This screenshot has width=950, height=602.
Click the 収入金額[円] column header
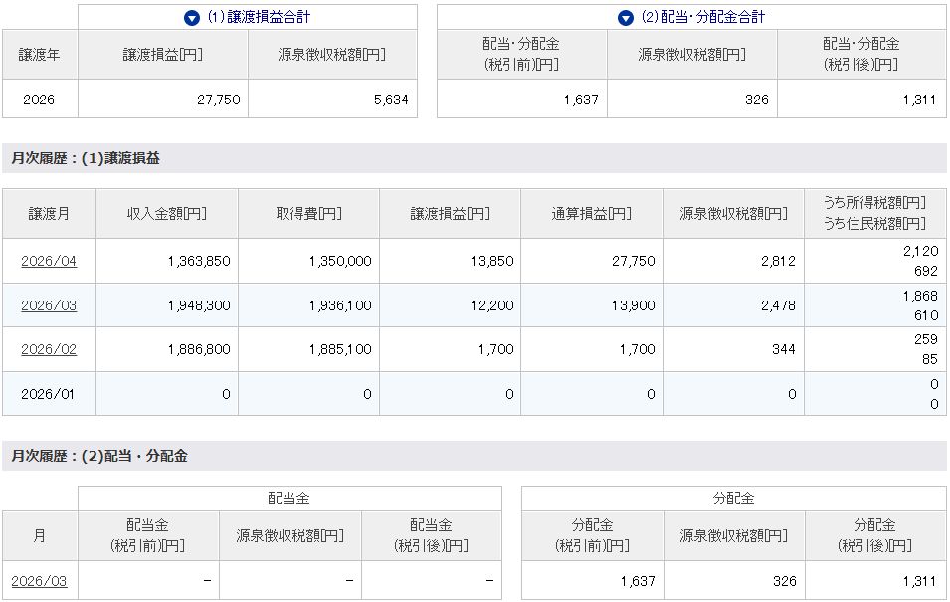point(167,214)
